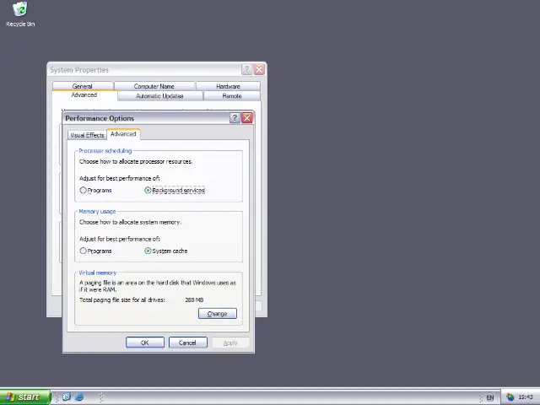Open the Start menu
Image resolution: width=540 pixels, height=405 pixels.
(25, 397)
